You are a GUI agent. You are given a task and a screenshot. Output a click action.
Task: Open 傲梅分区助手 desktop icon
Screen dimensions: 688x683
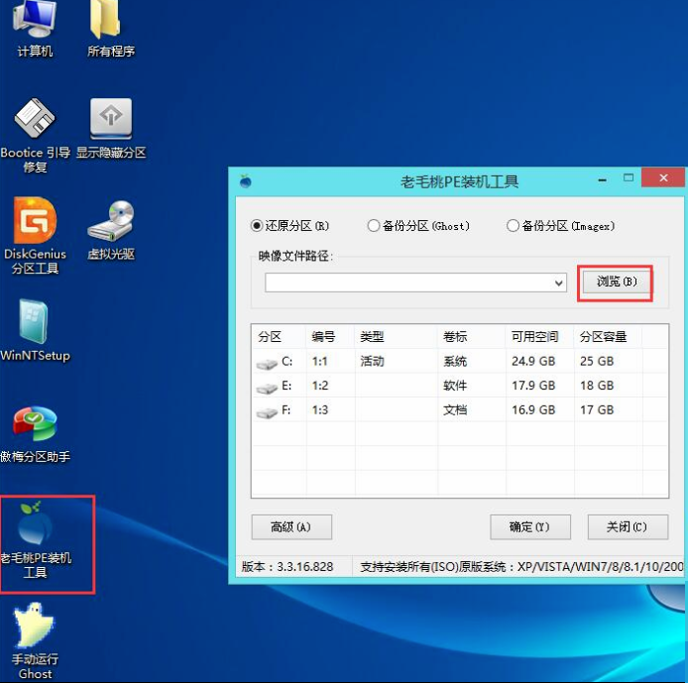tap(35, 425)
